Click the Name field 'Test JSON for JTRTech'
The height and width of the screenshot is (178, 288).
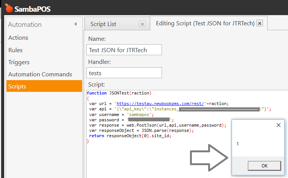(124, 50)
